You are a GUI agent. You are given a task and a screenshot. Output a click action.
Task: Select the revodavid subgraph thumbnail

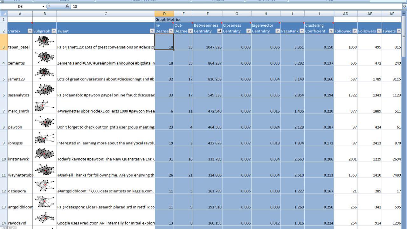pyautogui.click(x=45, y=218)
